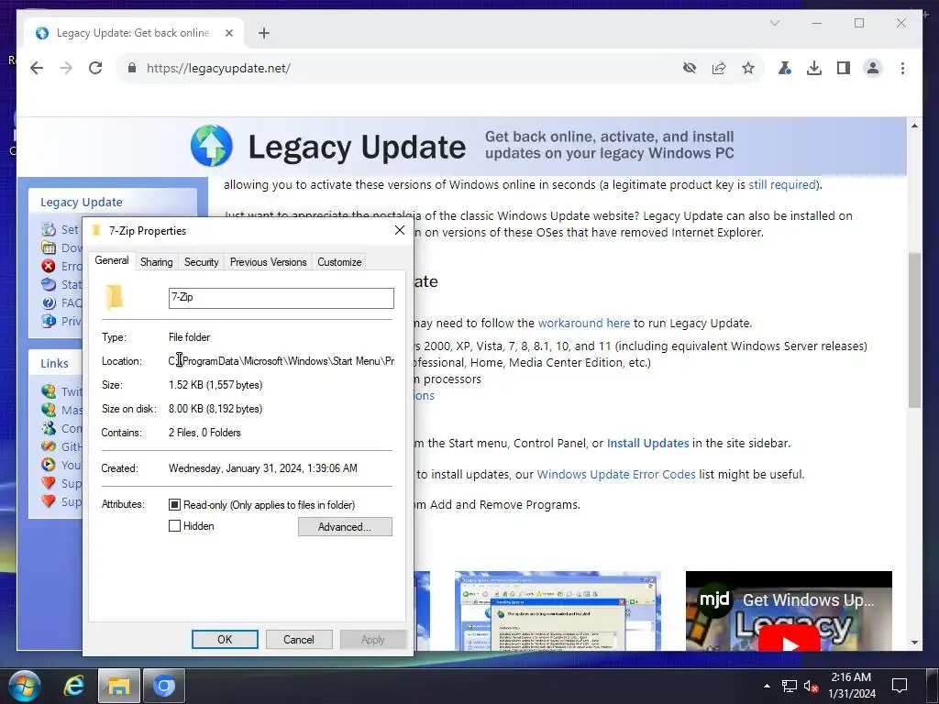Screen dimensions: 939x704
Task: Click the folder icon in Properties
Action: tap(114, 297)
